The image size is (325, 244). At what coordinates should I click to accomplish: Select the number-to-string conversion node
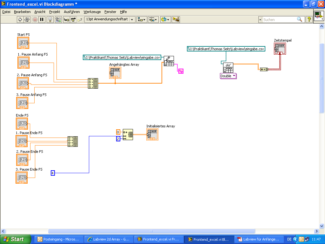pyautogui.click(x=264, y=69)
